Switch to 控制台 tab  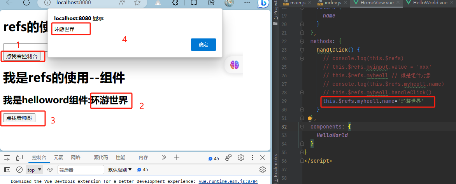tap(39, 158)
